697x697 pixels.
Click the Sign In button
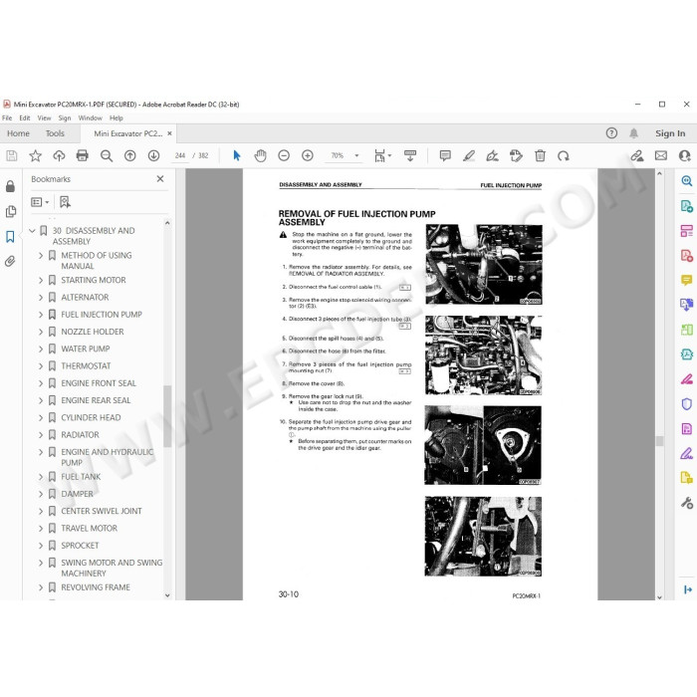point(670,133)
